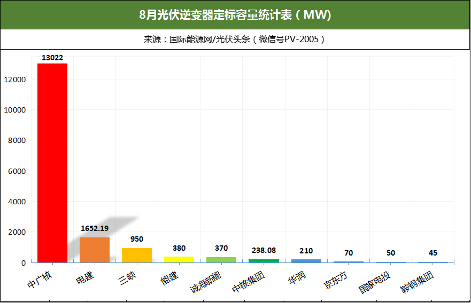Viewport: 471px width, 303px height.
Task: Click the data label 1652.19
Action: tap(95, 228)
